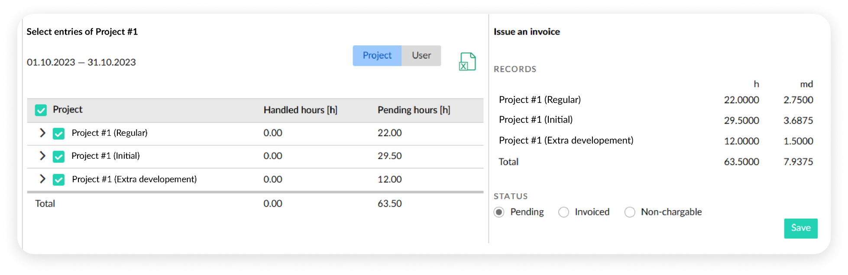848x275 pixels.
Task: Switch to the Project grouping tab
Action: pos(377,56)
